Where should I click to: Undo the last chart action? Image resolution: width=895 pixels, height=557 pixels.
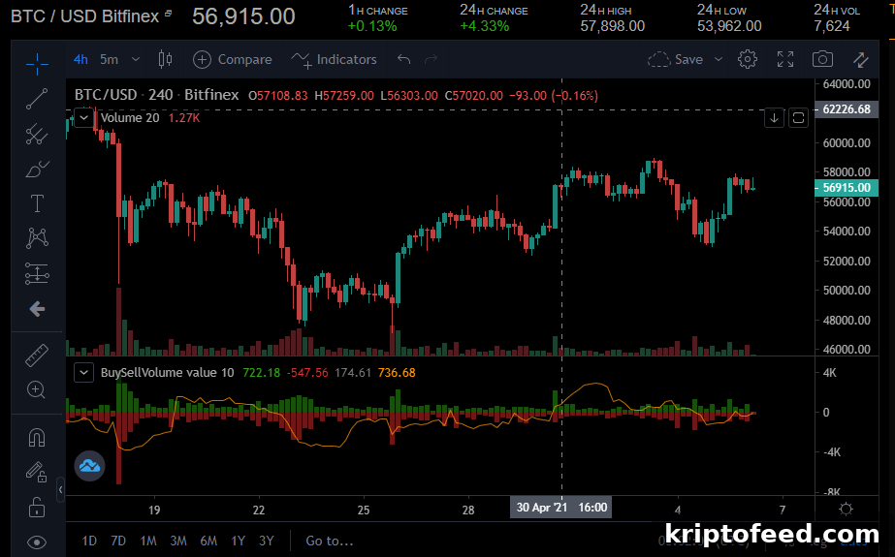click(404, 59)
